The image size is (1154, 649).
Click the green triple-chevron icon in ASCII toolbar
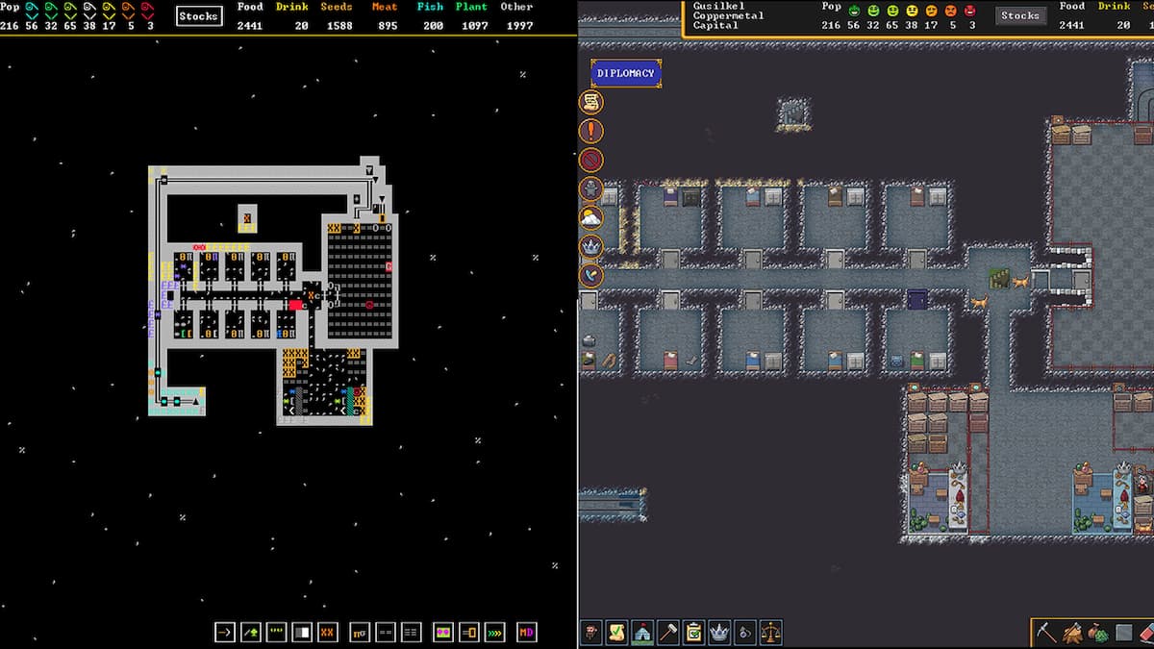[x=494, y=632]
